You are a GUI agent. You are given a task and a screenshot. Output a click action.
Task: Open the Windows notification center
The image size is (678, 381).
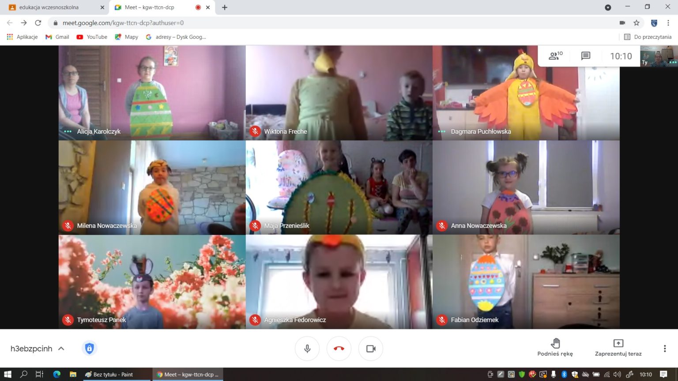[x=663, y=374]
